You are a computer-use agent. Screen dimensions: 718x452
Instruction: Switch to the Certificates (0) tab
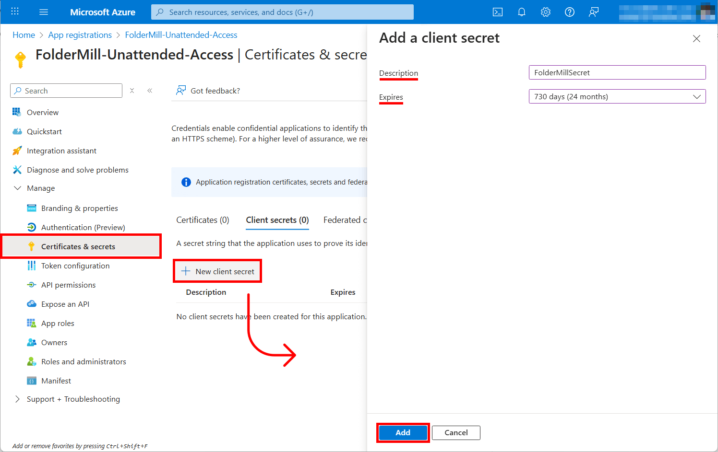coord(202,220)
